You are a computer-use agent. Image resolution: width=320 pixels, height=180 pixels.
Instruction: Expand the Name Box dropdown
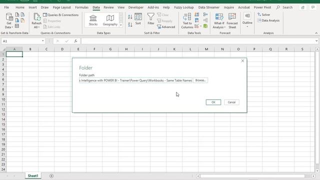point(43,41)
